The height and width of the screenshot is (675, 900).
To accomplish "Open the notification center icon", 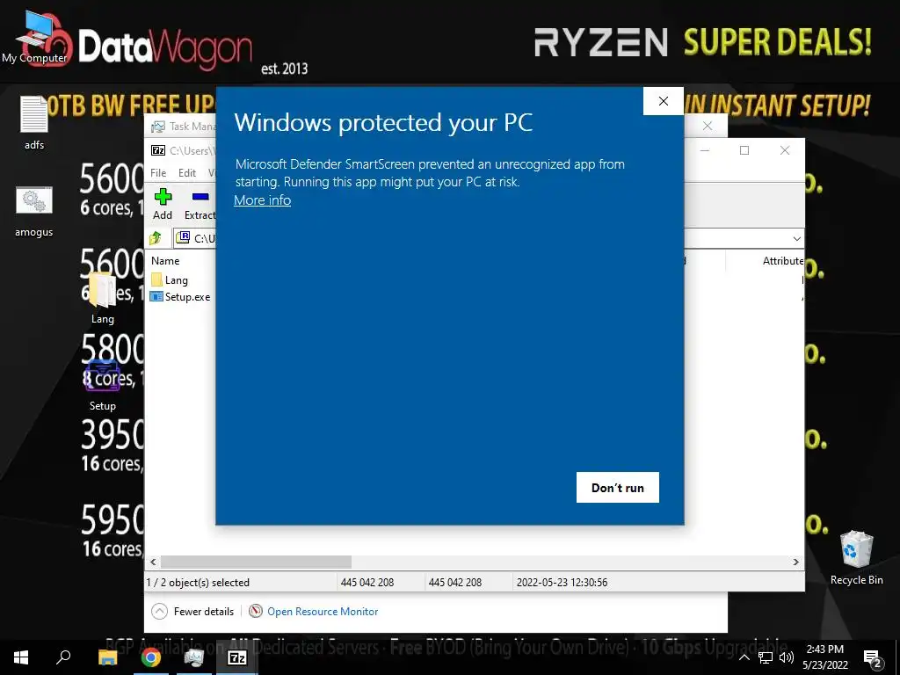I will pos(872,657).
